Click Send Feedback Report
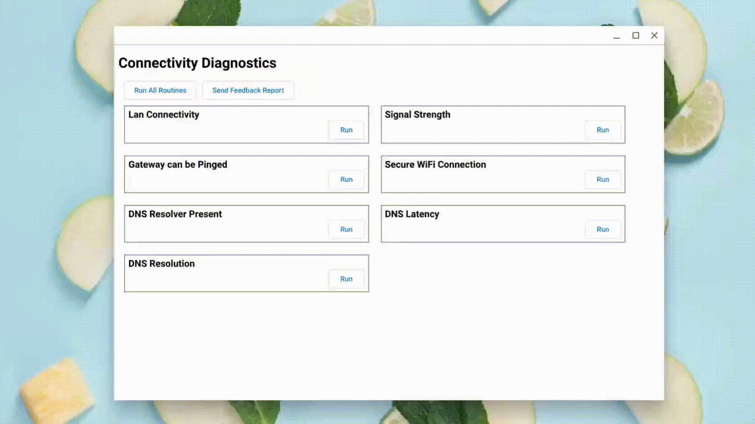 pyautogui.click(x=248, y=90)
